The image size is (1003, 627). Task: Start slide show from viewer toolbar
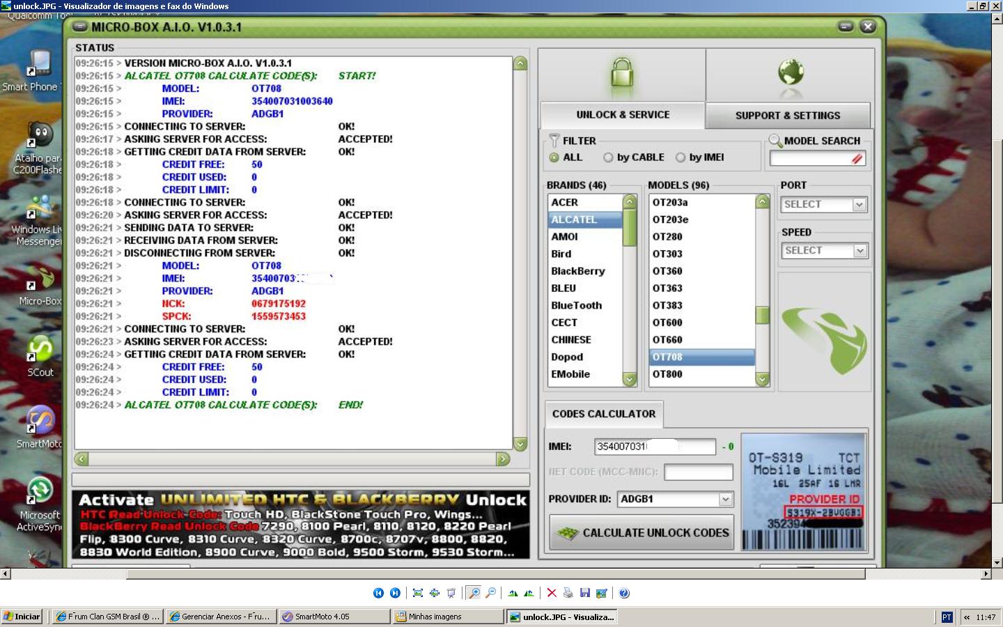point(451,593)
